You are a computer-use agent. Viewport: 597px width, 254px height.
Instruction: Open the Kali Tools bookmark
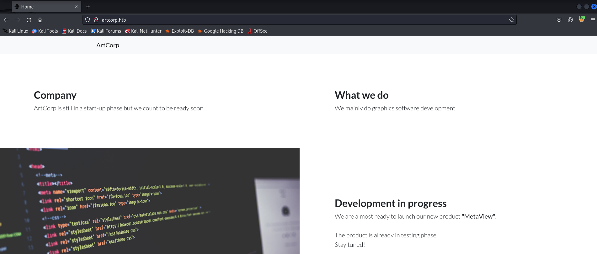[45, 31]
